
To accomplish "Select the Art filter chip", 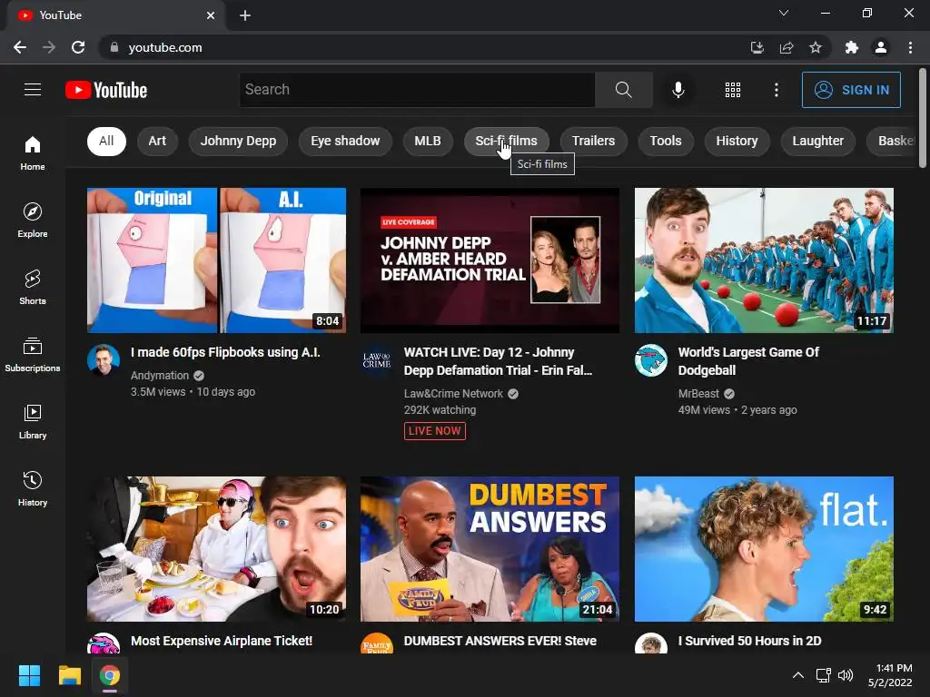I will tap(157, 141).
